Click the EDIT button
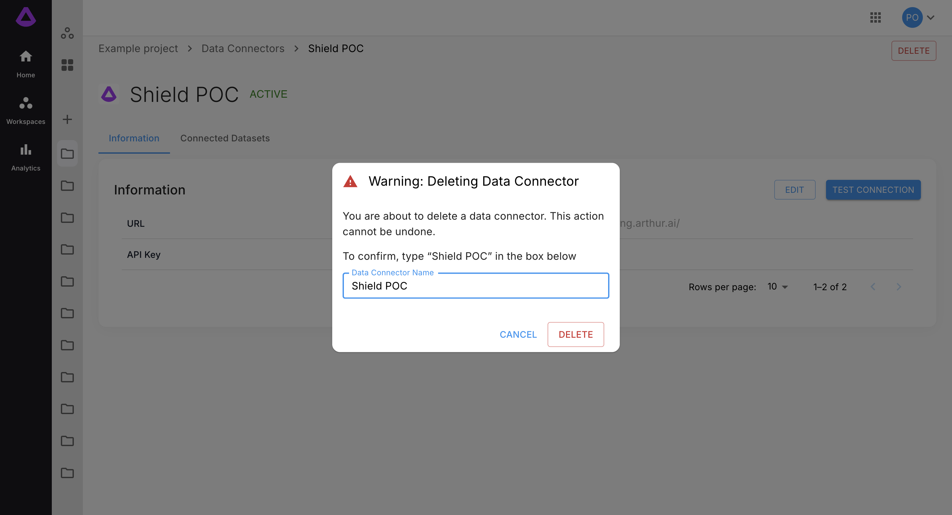Image resolution: width=952 pixels, height=515 pixels. [x=795, y=190]
